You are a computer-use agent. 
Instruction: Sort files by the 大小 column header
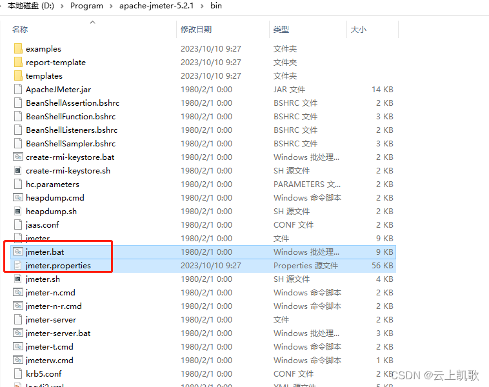click(x=358, y=29)
